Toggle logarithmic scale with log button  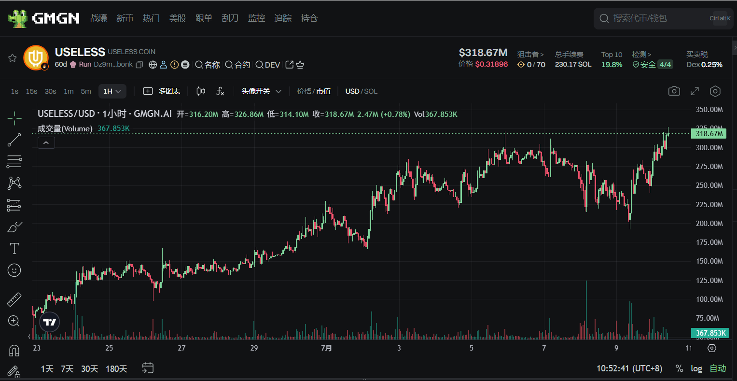click(x=696, y=368)
